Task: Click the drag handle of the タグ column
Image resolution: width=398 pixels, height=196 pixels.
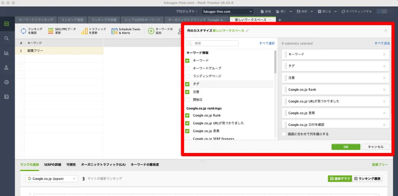Action: [286, 66]
